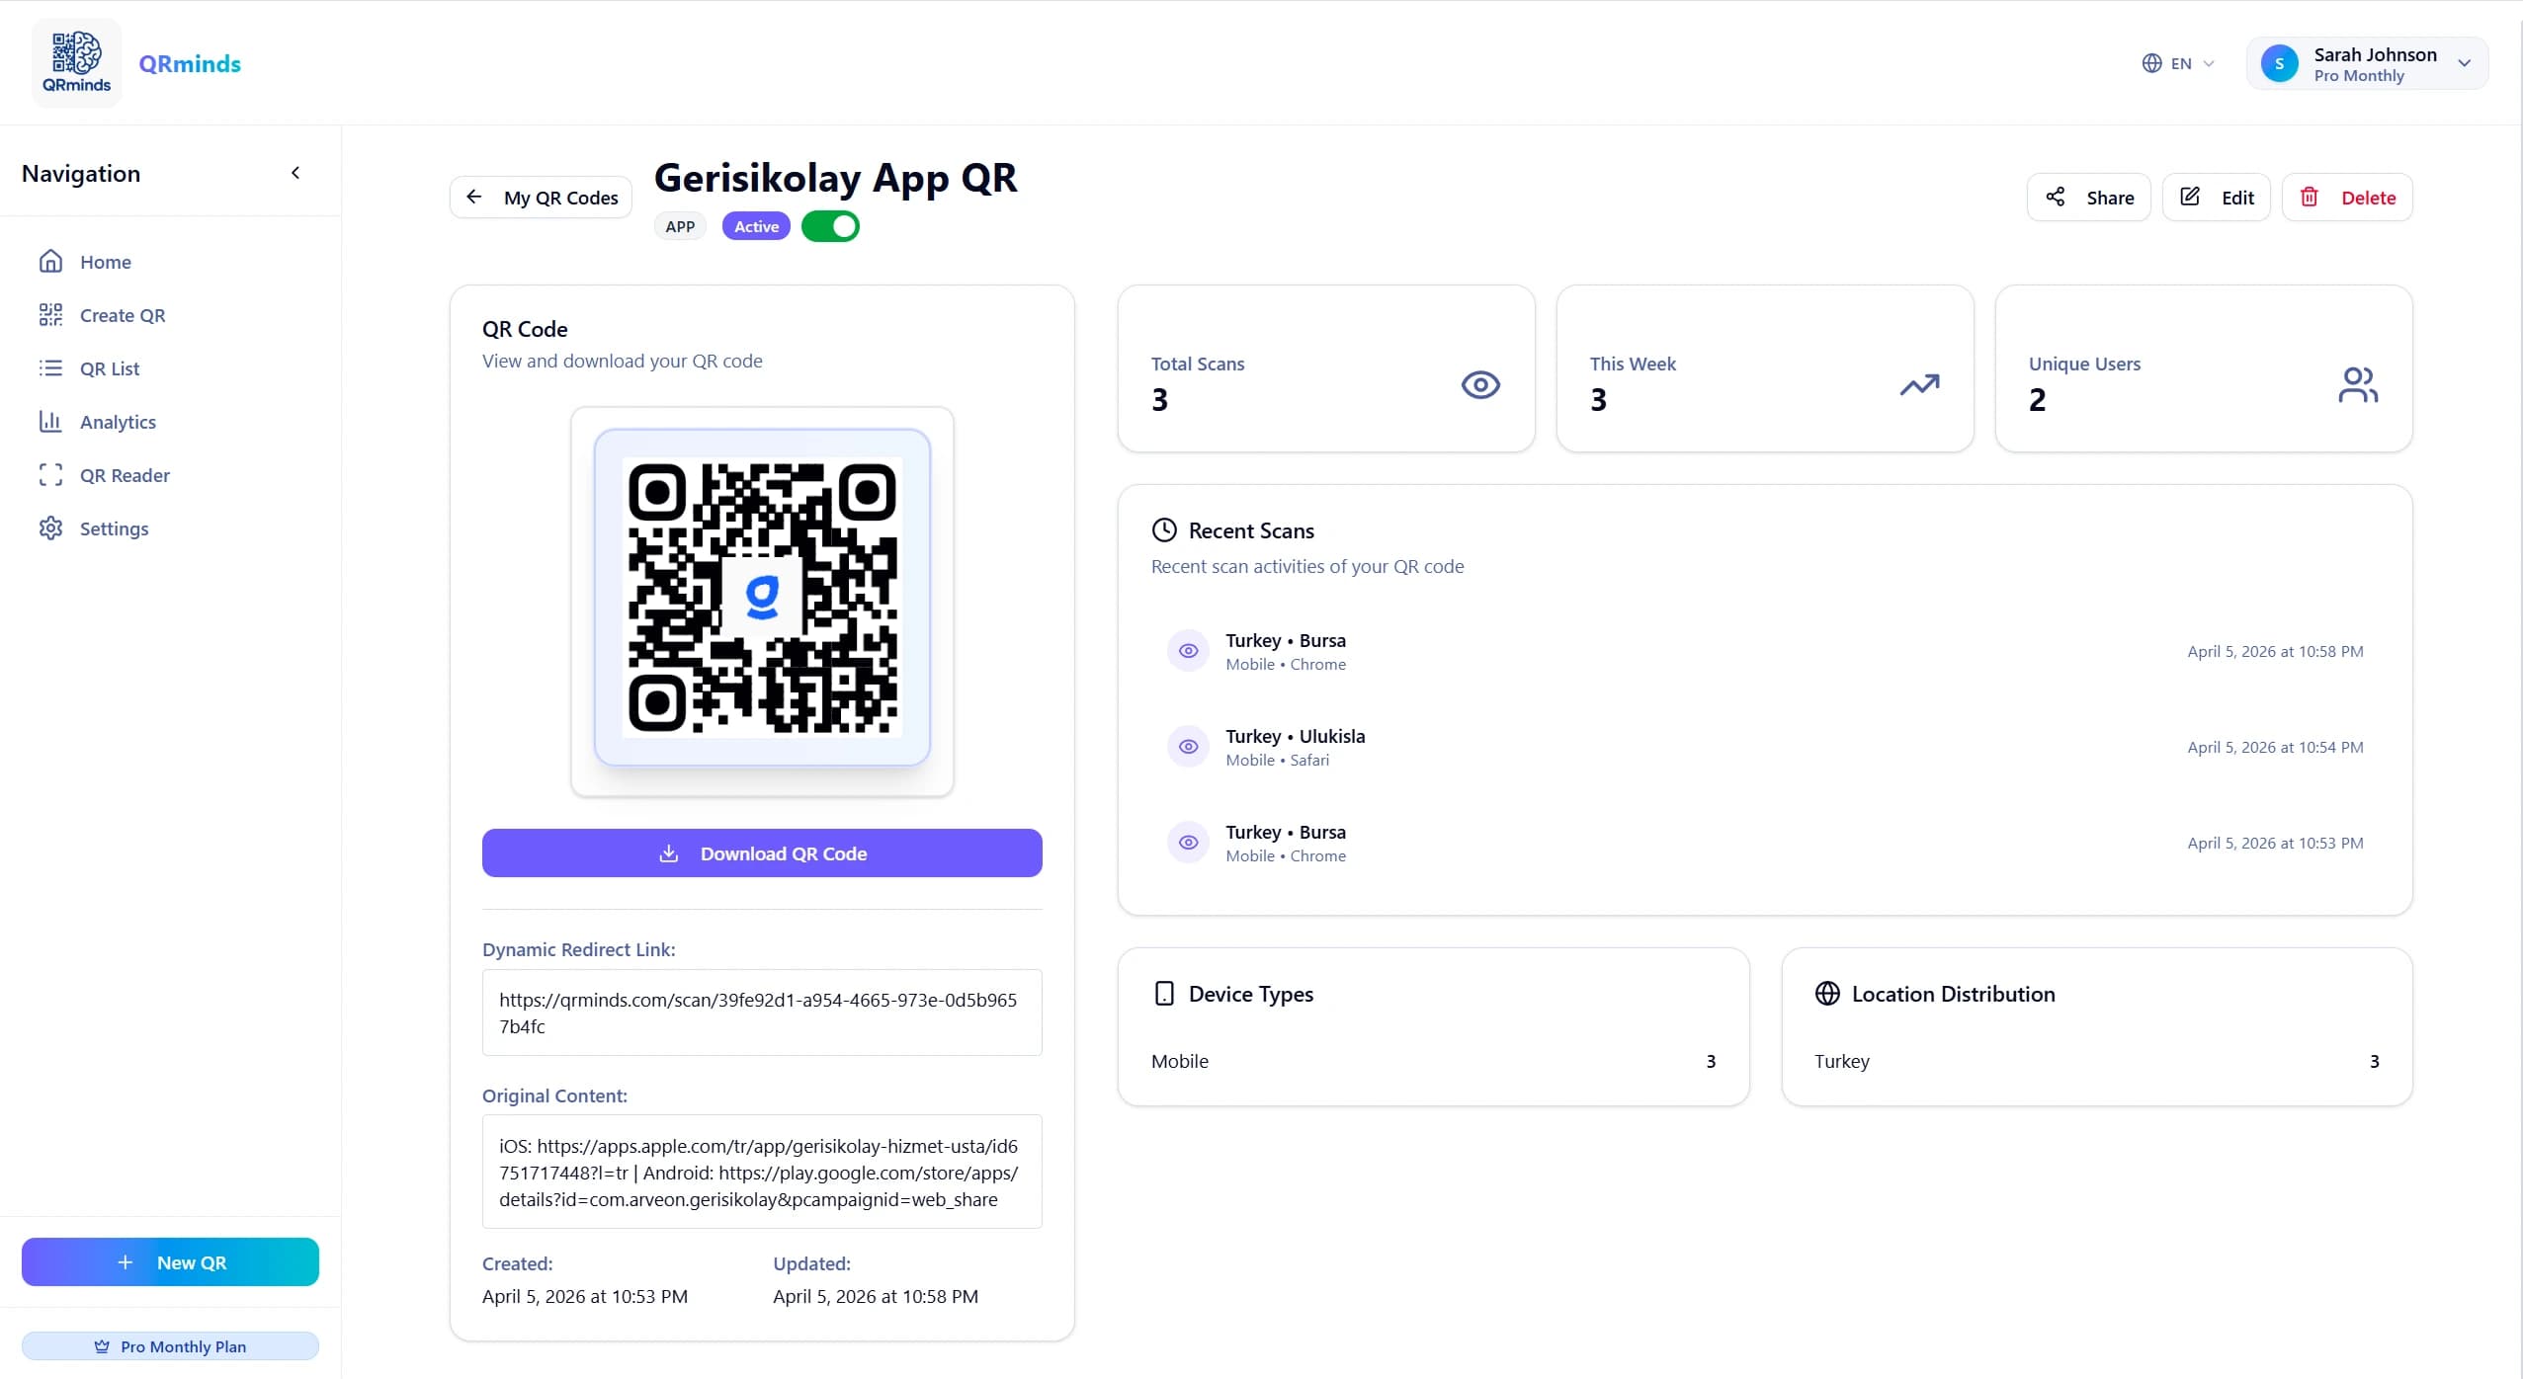Select the Create QR icon in sidebar
Viewport: 2523px width, 1379px height.
(50, 314)
